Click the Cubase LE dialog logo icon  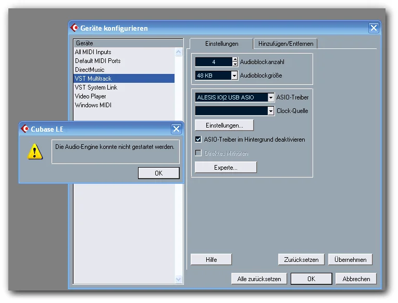[x=25, y=129]
